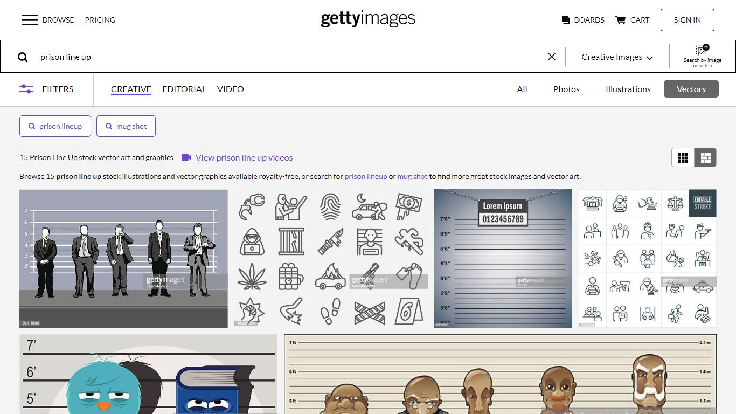Filter results to Photos
736x414 pixels.
(x=566, y=89)
